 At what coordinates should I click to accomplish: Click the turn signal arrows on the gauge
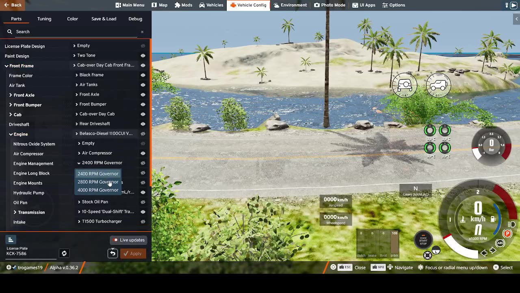point(489,252)
